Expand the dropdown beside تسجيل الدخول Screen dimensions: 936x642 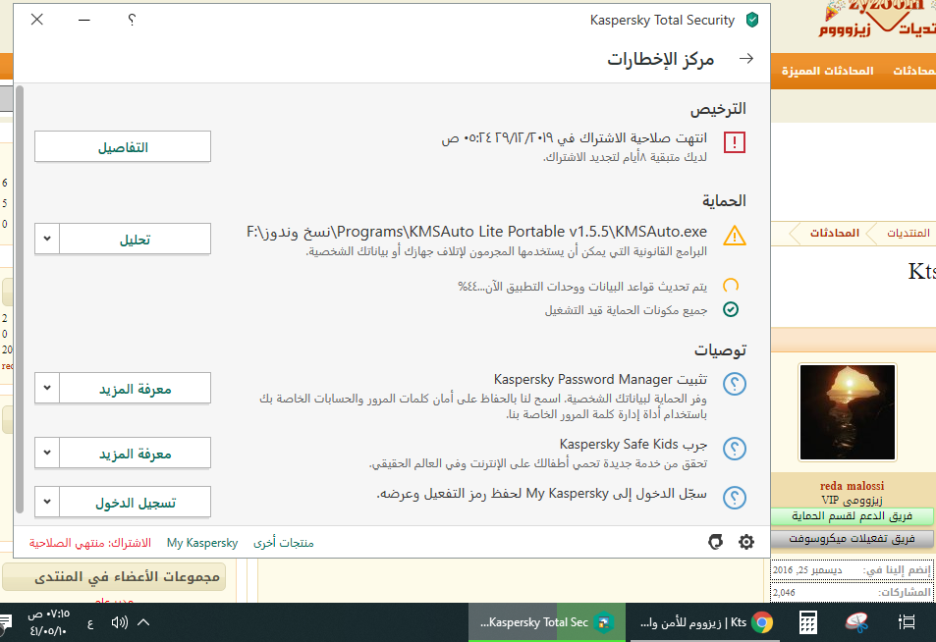coord(47,503)
